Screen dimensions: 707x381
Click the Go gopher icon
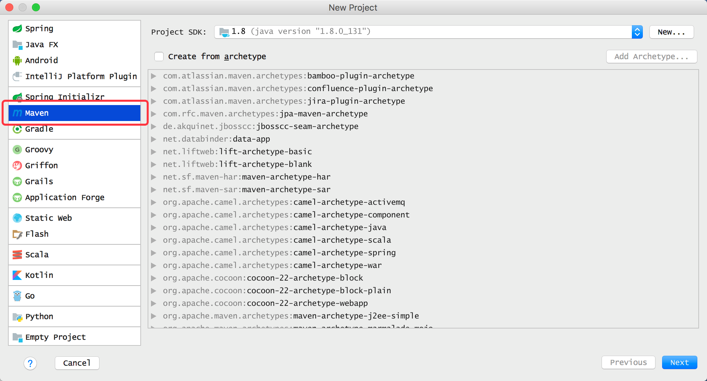17,296
